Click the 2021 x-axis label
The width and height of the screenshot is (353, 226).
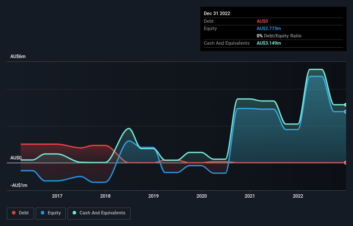point(250,196)
